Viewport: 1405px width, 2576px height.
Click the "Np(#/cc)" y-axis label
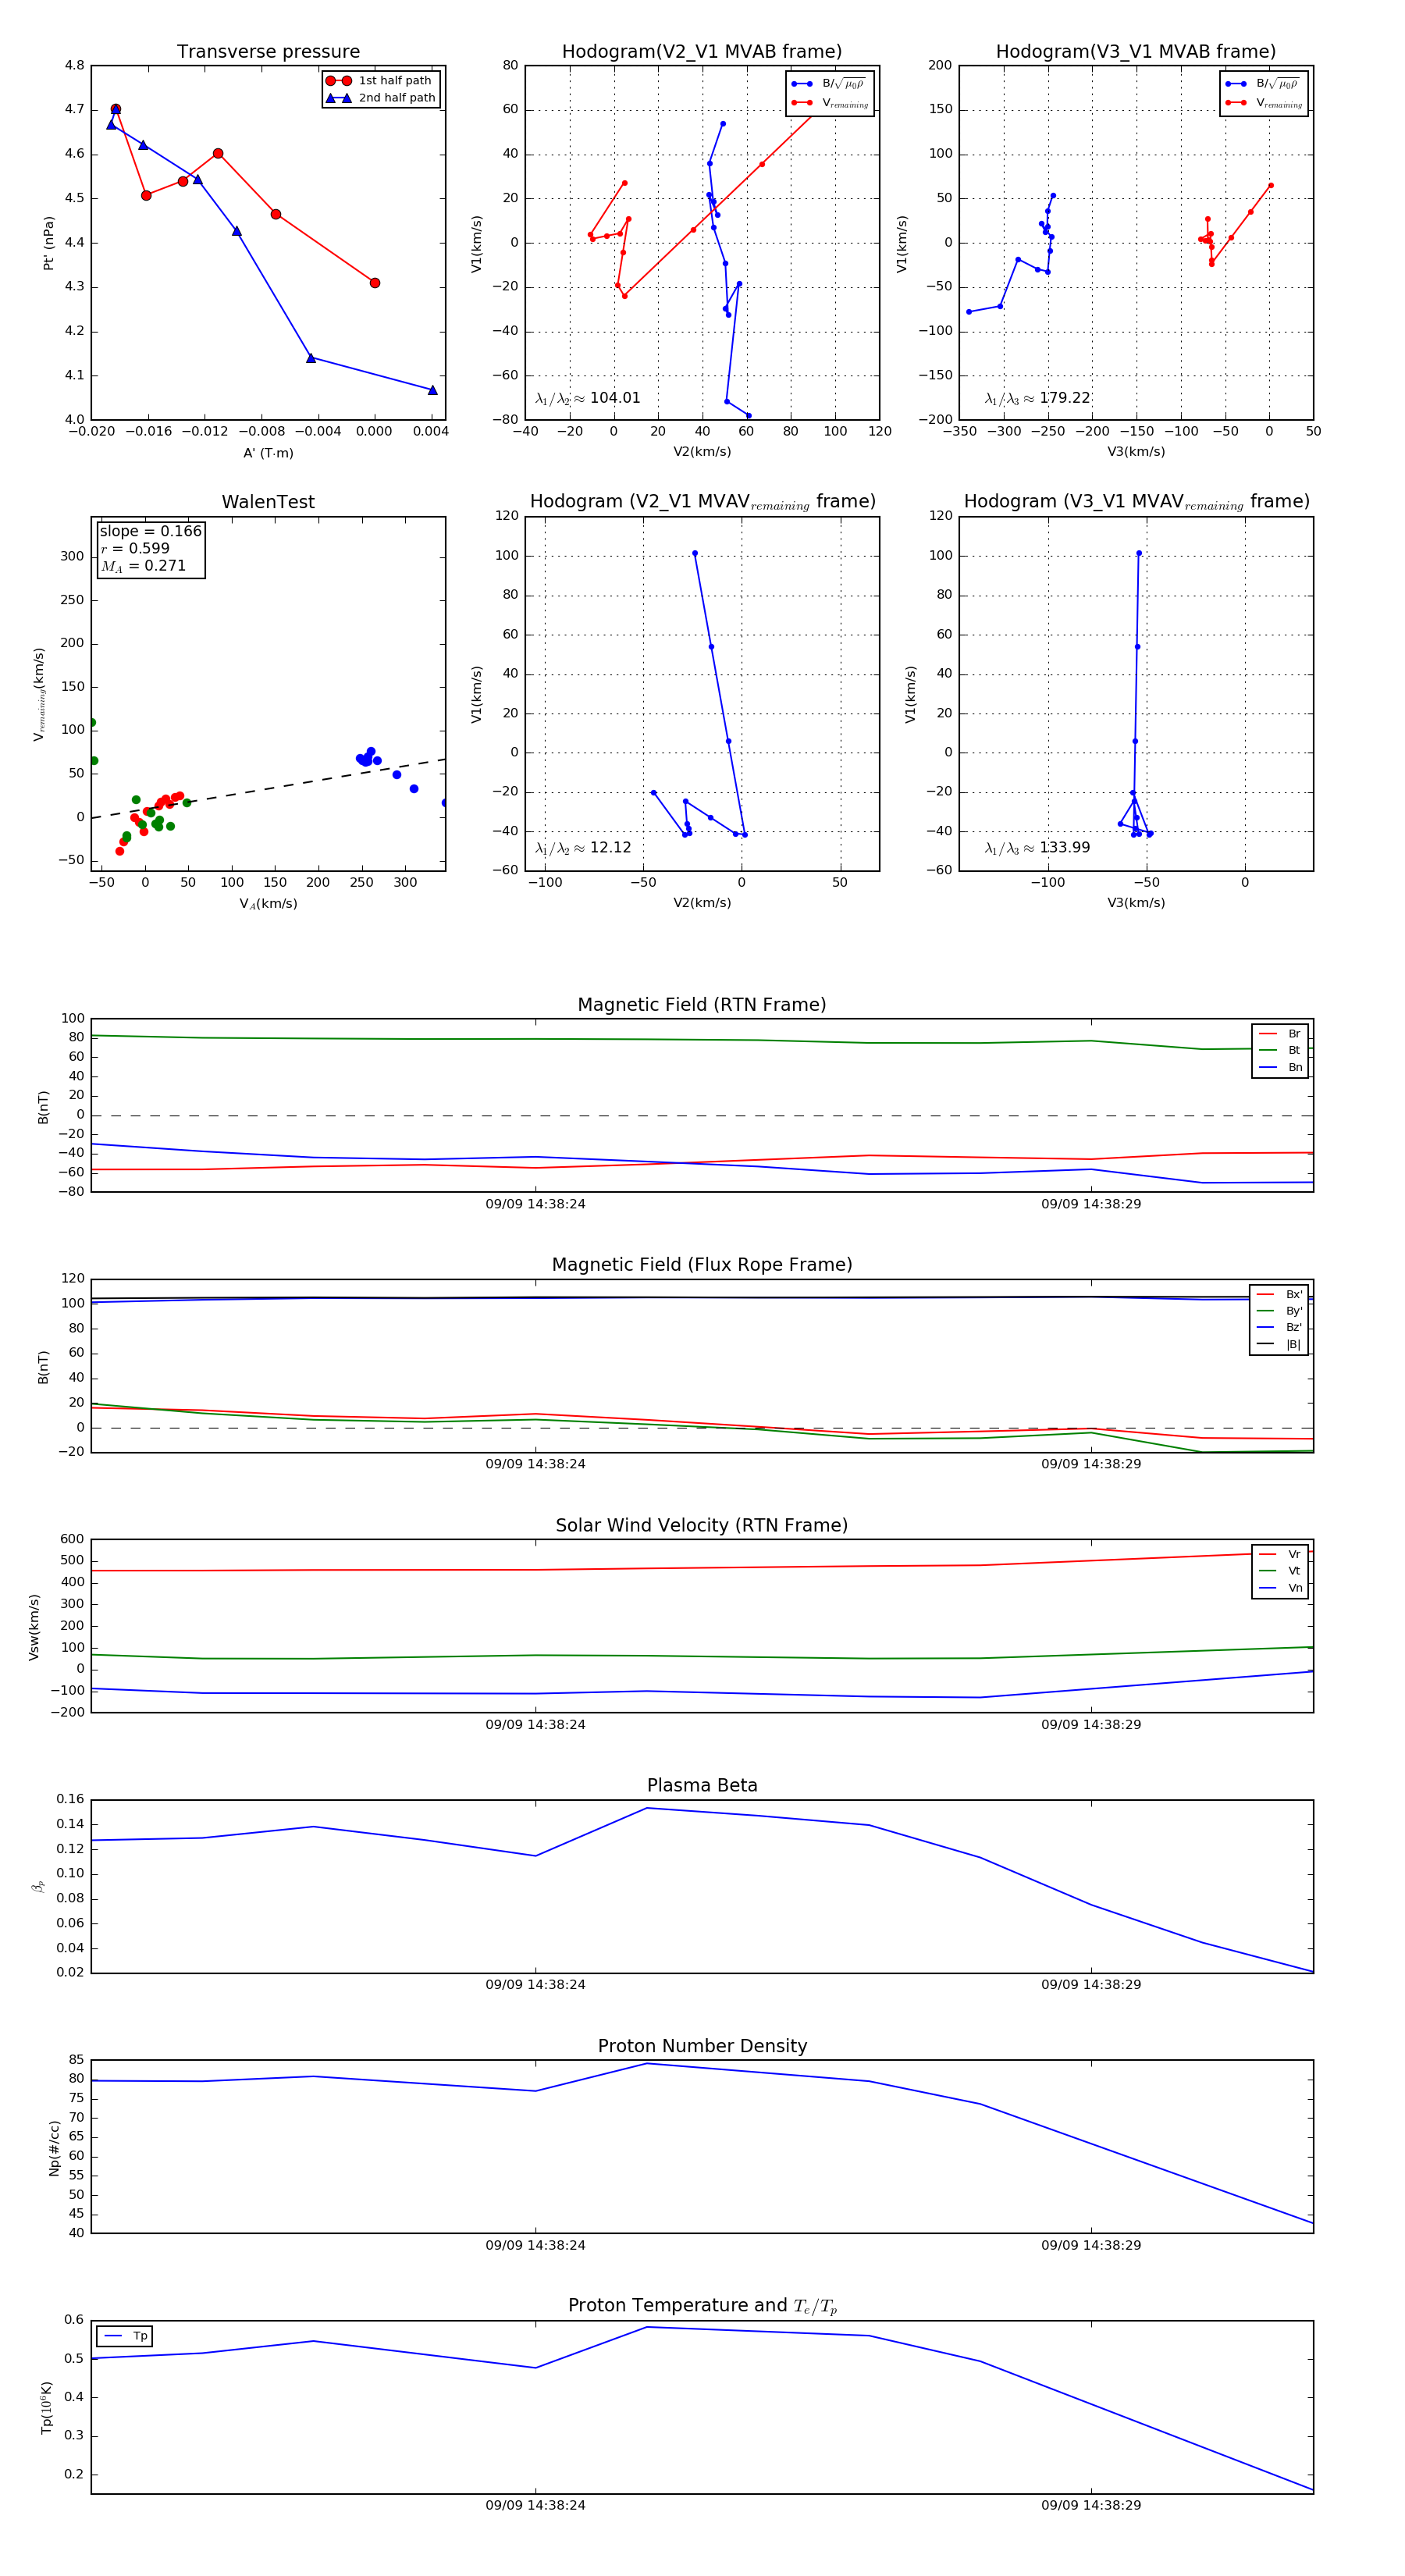(54, 2148)
